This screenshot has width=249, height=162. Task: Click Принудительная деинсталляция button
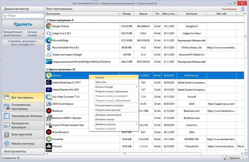click(12, 33)
